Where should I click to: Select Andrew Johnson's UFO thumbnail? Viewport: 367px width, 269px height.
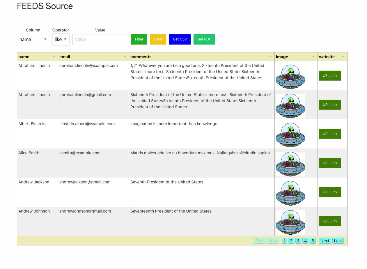[290, 222]
